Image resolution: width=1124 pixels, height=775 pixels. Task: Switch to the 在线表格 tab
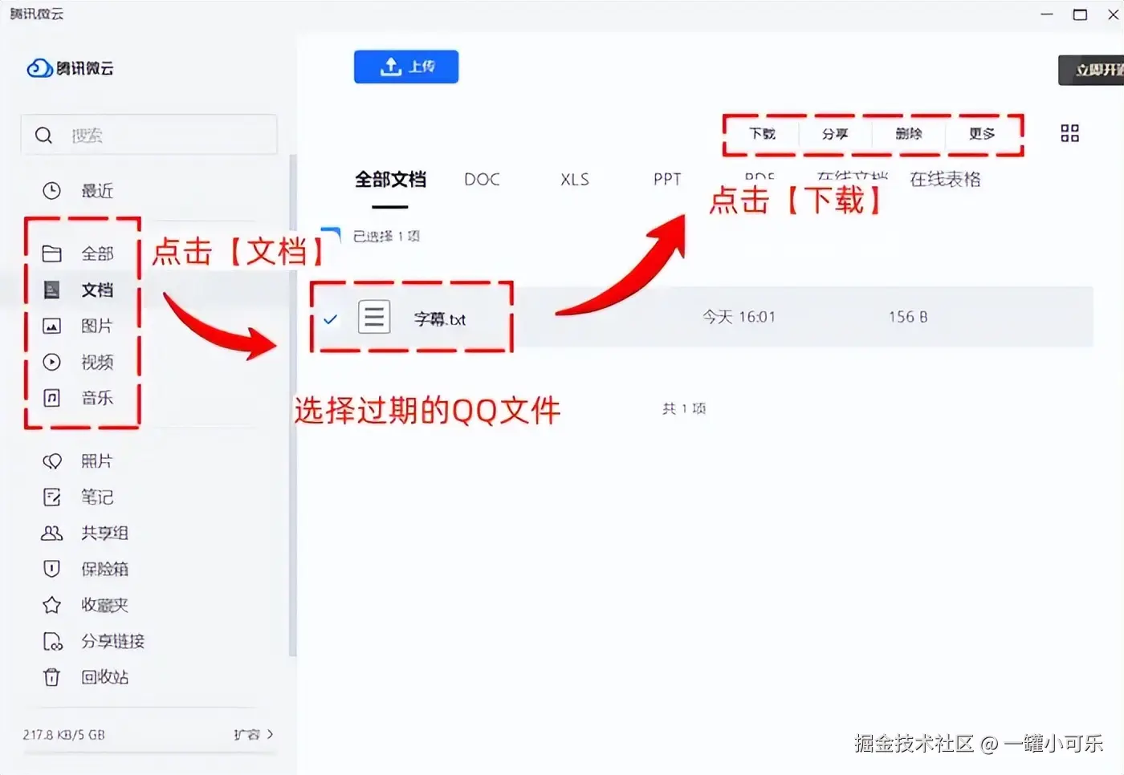click(946, 180)
